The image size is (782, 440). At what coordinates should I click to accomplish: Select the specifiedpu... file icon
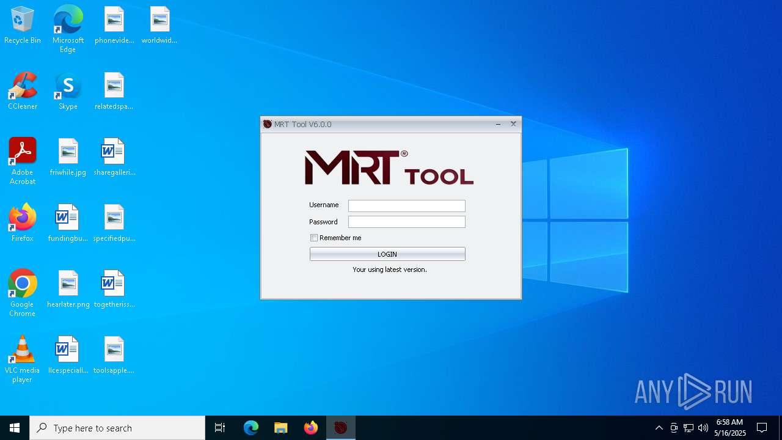tap(114, 224)
